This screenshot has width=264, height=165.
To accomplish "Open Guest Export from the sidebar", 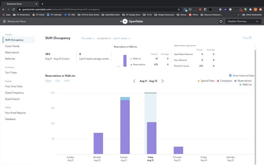I will [12, 99].
